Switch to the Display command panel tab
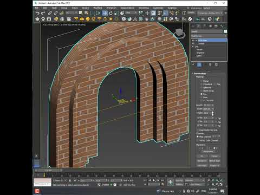Viewport: 260px width, 195px height. click(x=216, y=26)
